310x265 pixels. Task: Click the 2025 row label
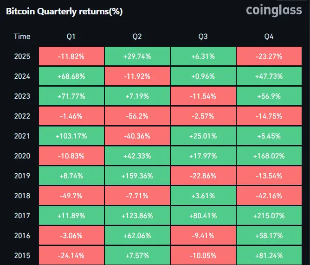[22, 56]
